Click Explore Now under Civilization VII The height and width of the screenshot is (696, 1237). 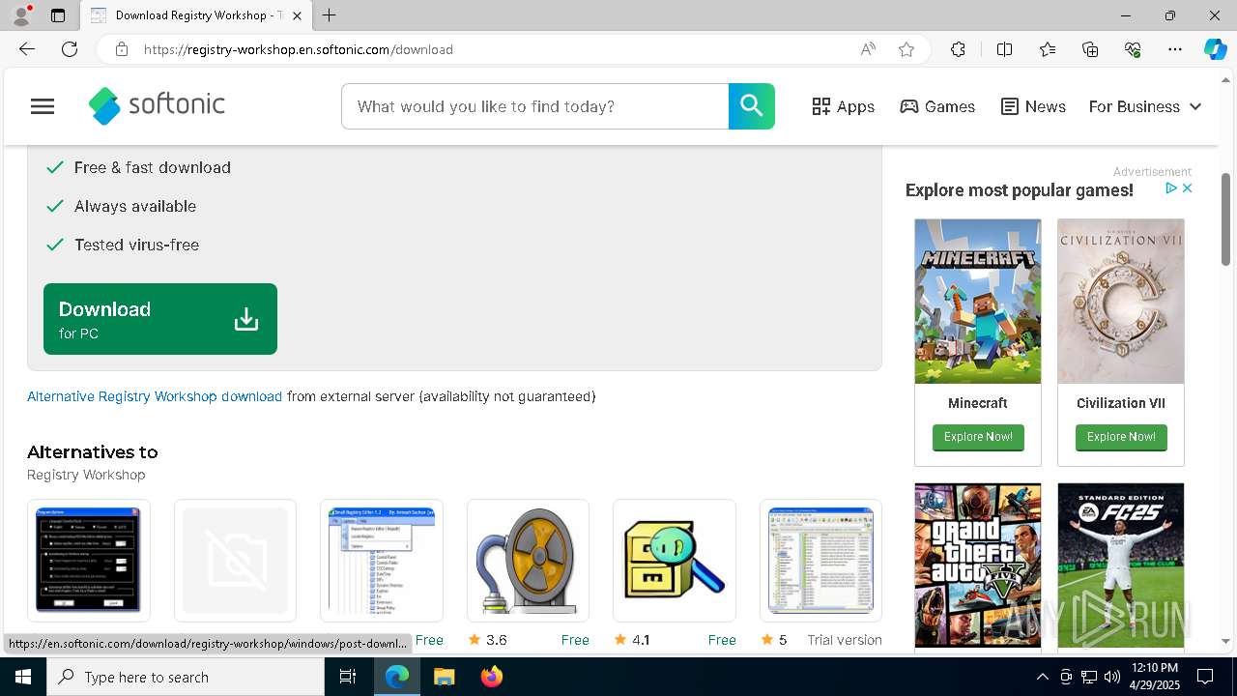pos(1121,437)
